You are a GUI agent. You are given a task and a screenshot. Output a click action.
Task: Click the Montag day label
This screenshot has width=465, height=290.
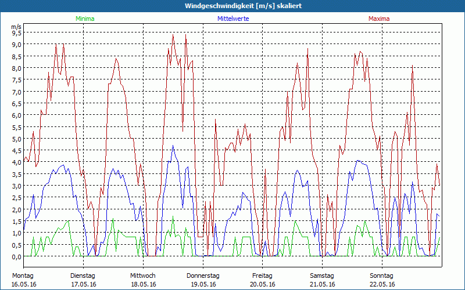(x=23, y=275)
